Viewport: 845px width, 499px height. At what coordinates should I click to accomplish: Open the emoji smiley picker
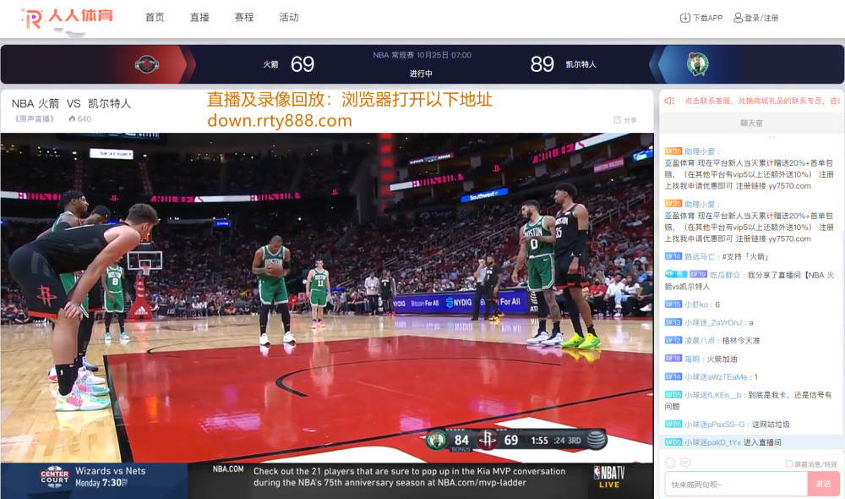pyautogui.click(x=670, y=463)
